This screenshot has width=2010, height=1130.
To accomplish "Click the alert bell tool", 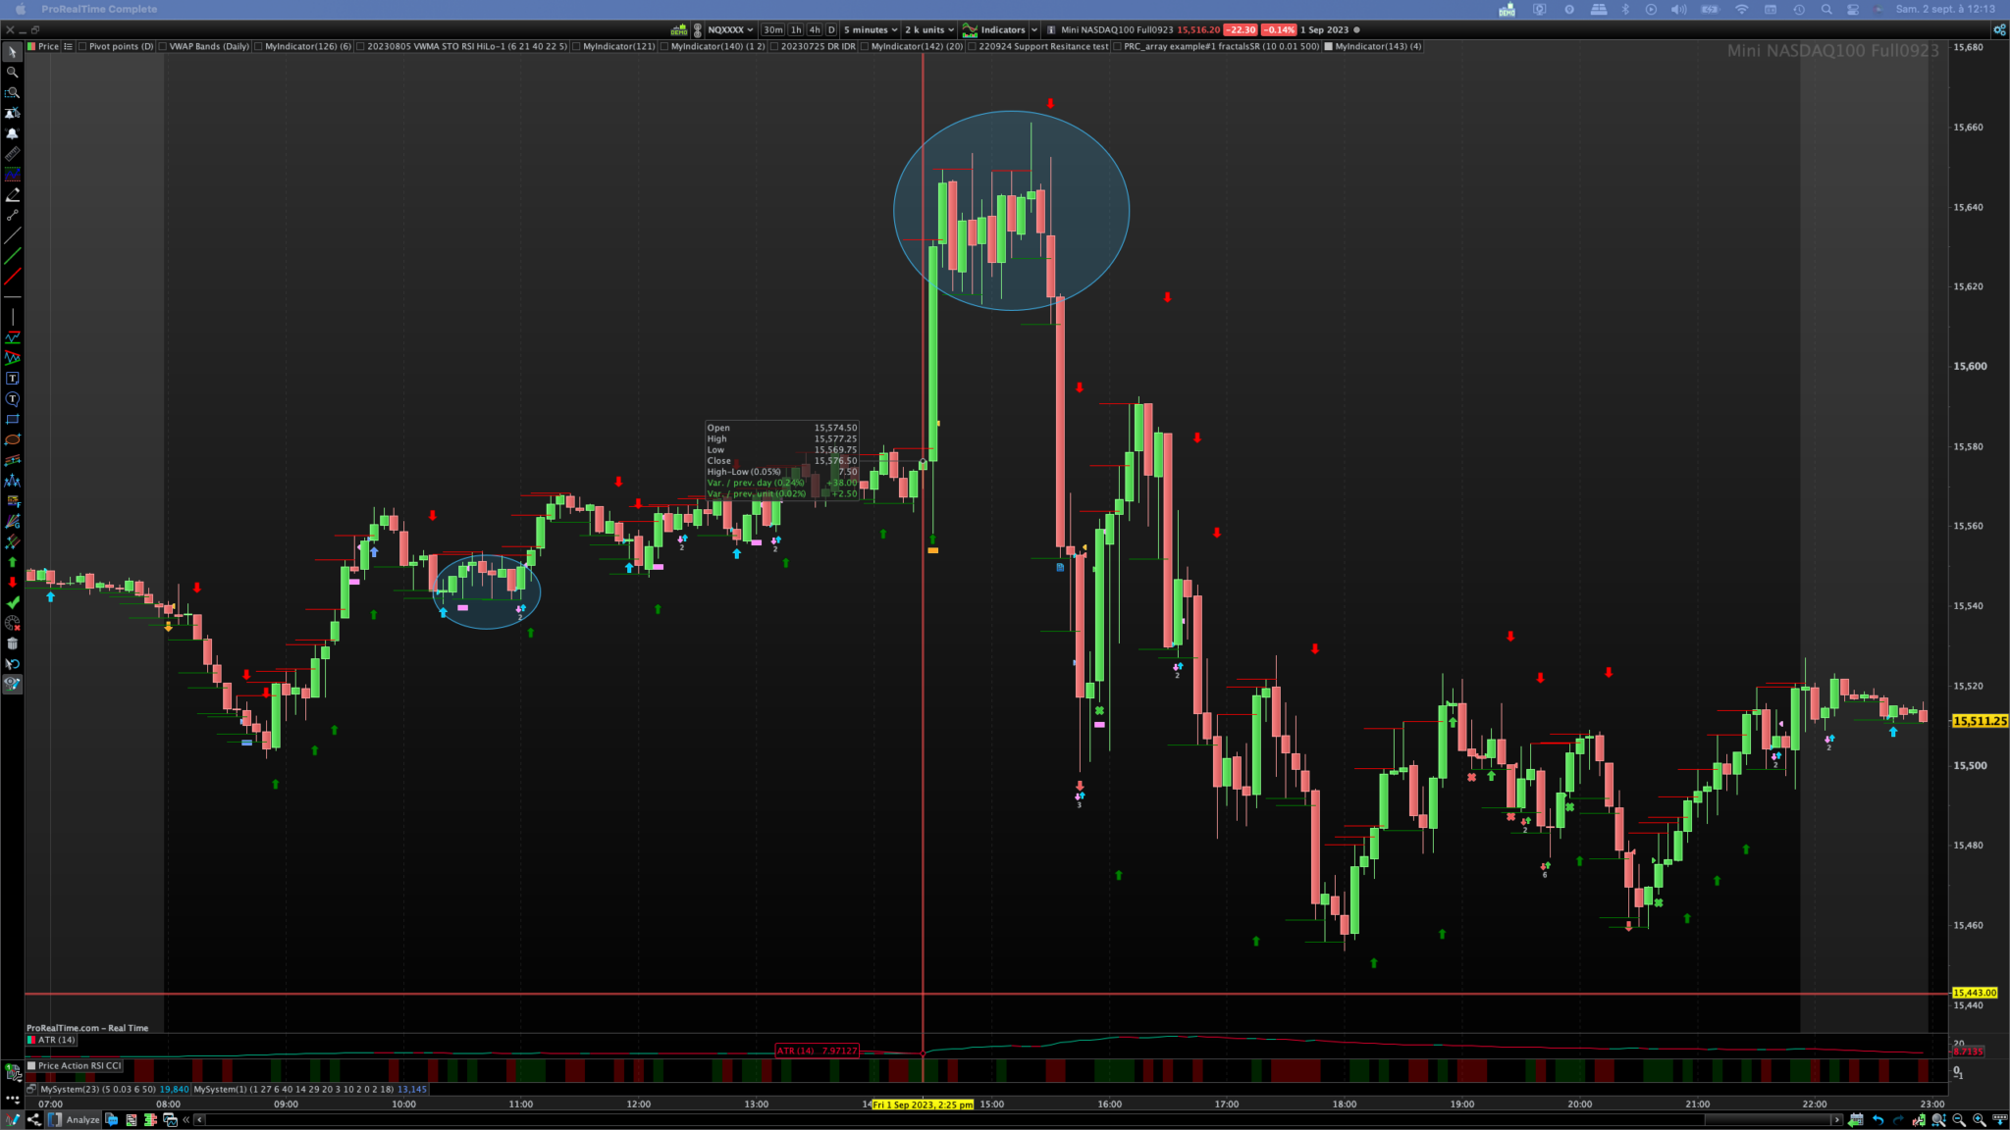I will [x=12, y=133].
